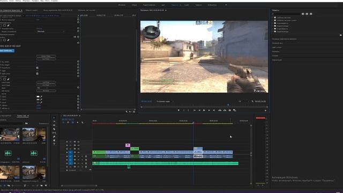Go to In point in Program monitor
343x193 pixels.
[x=194, y=110]
